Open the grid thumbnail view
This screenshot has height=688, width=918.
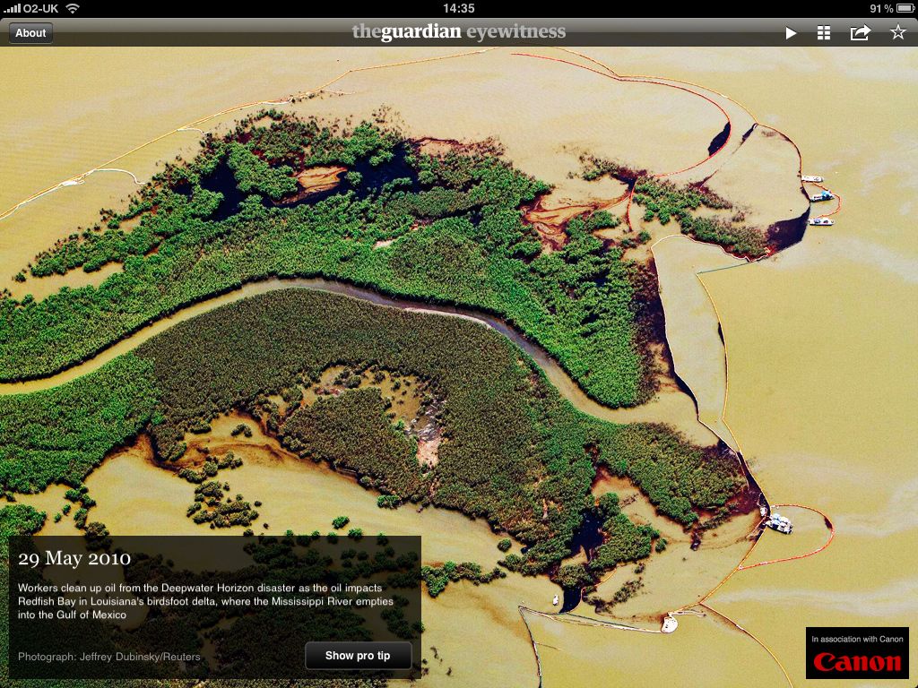(x=824, y=33)
